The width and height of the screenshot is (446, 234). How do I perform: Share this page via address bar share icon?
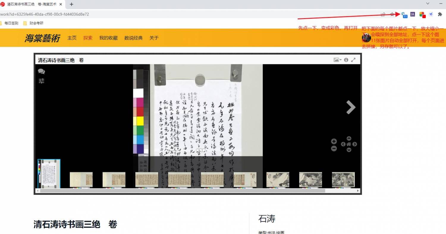point(383,14)
